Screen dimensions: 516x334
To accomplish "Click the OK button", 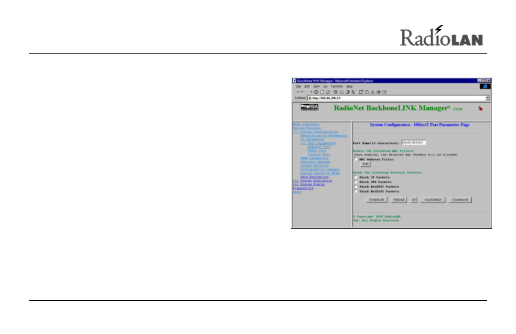I will click(x=414, y=200).
